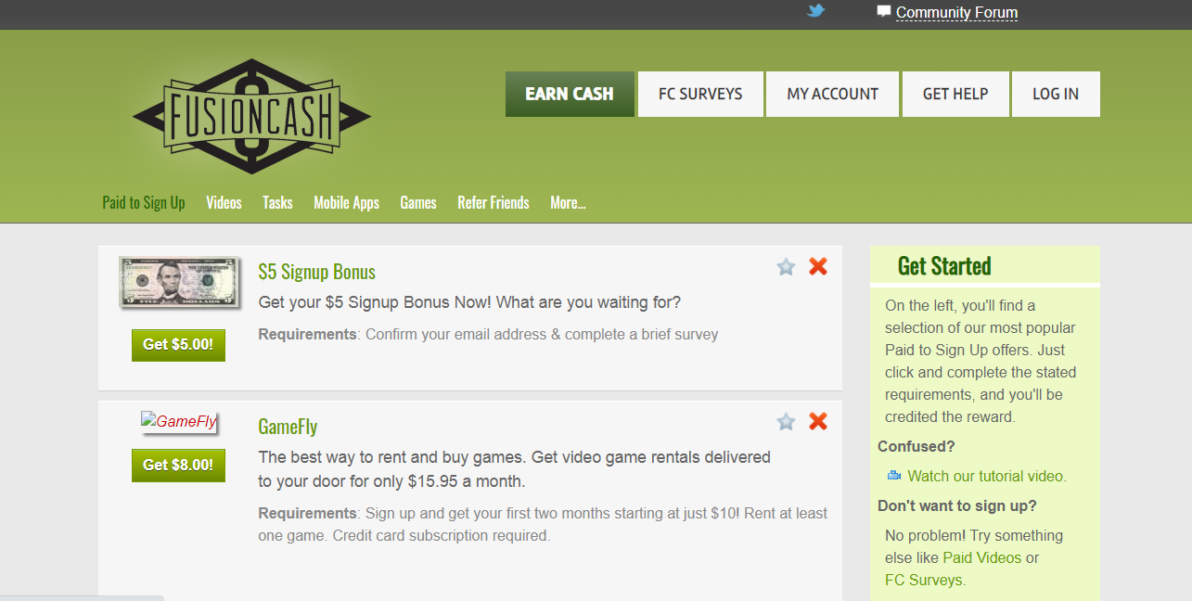Follow the Paid Videos link in sidebar

981,557
